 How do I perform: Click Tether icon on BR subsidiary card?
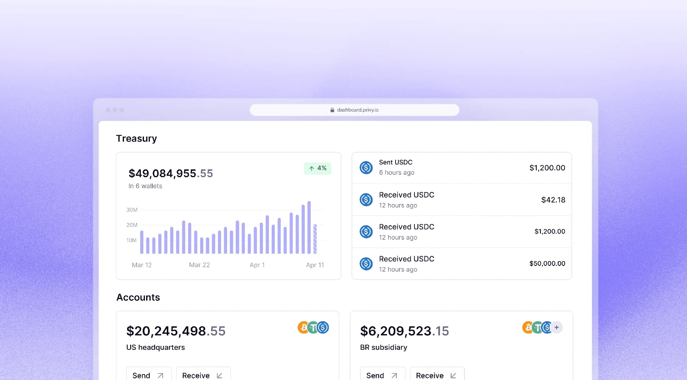click(x=537, y=327)
